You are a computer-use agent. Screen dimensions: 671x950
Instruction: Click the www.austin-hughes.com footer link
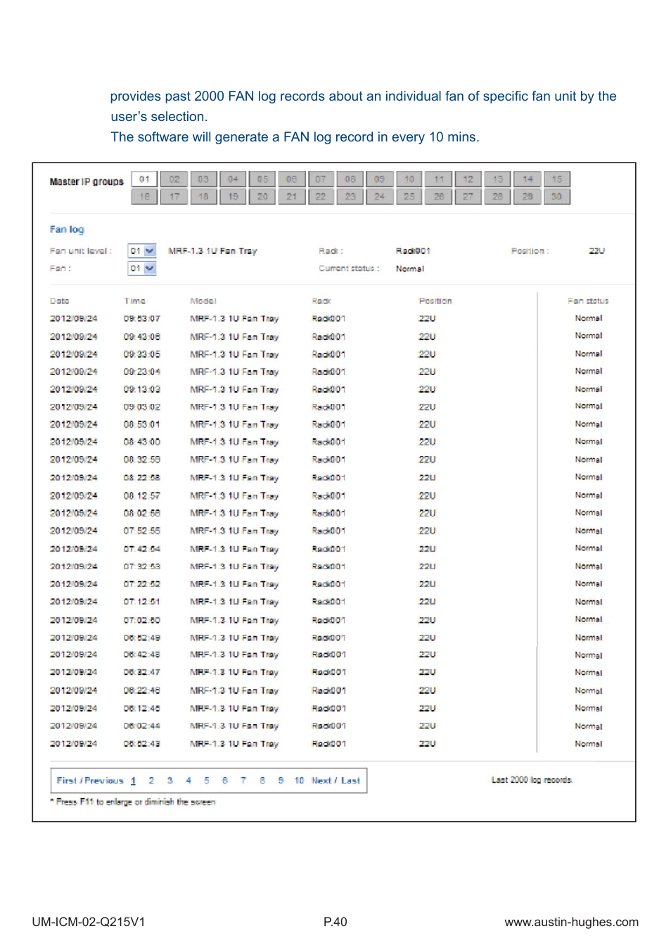(x=572, y=922)
